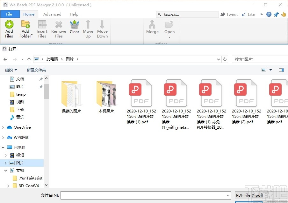Open the File menu
288x203 pixels.
tap(10, 14)
